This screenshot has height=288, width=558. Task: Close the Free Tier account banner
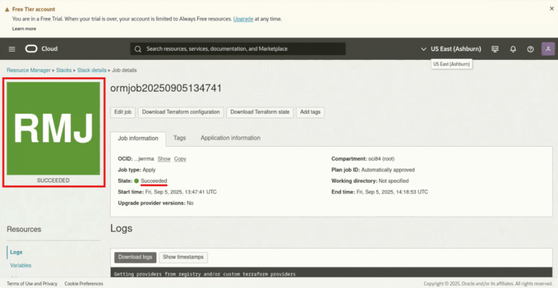click(551, 9)
